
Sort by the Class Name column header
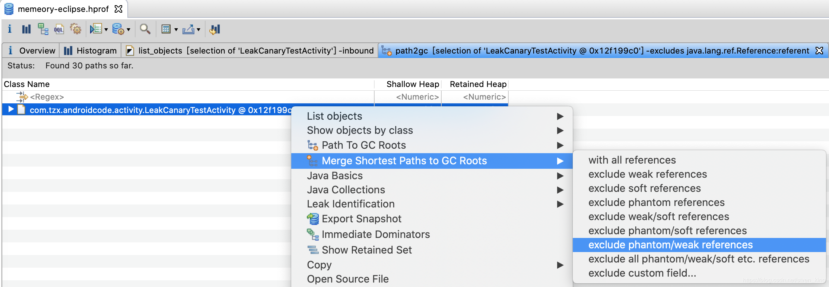pos(188,84)
